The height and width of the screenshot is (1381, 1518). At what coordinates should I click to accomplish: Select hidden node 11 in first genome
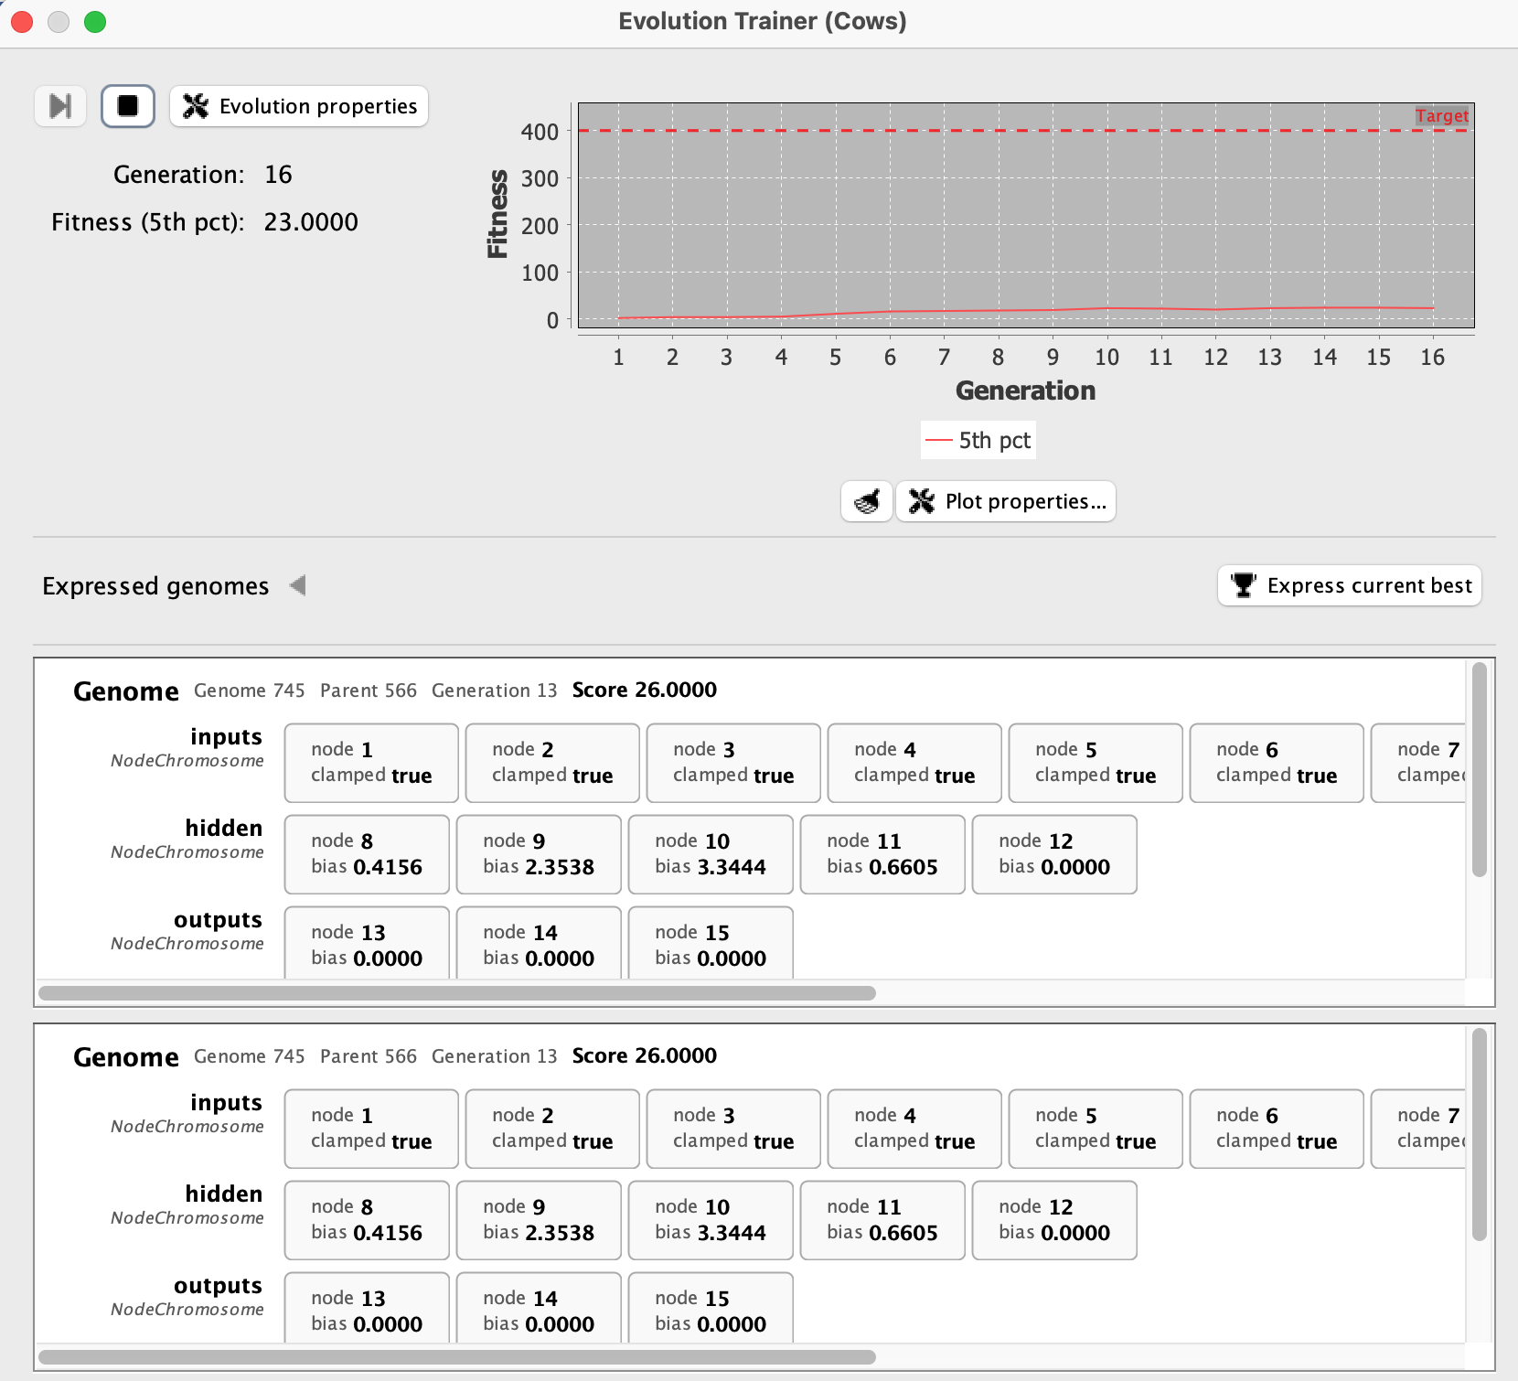(x=882, y=854)
